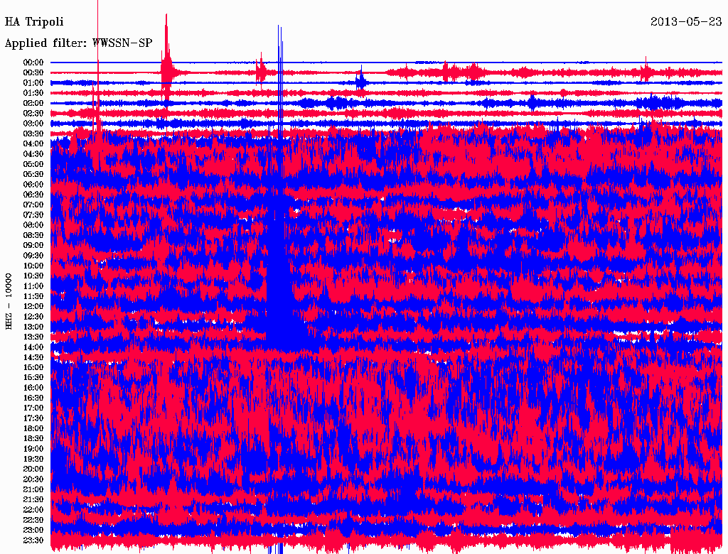Click the 2013-05-23 date label
728x554 pixels.
click(x=687, y=22)
